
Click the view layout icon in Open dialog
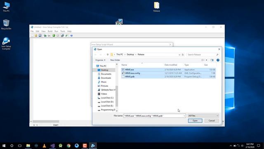203,60
